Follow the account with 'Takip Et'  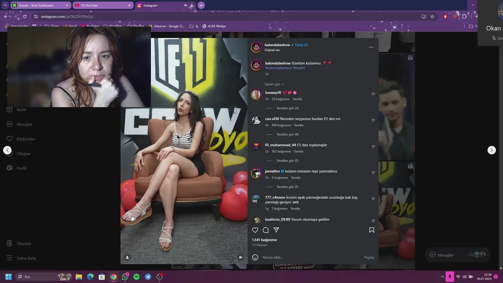(x=301, y=45)
